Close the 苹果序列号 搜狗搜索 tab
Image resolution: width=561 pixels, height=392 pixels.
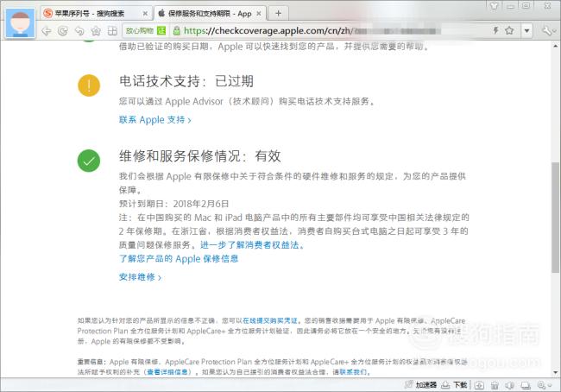[x=145, y=14]
